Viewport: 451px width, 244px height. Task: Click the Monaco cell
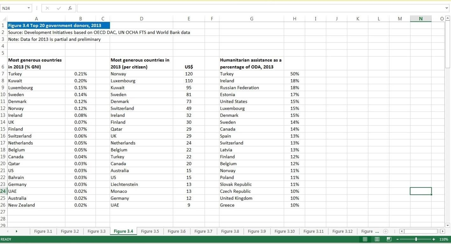(x=142, y=191)
